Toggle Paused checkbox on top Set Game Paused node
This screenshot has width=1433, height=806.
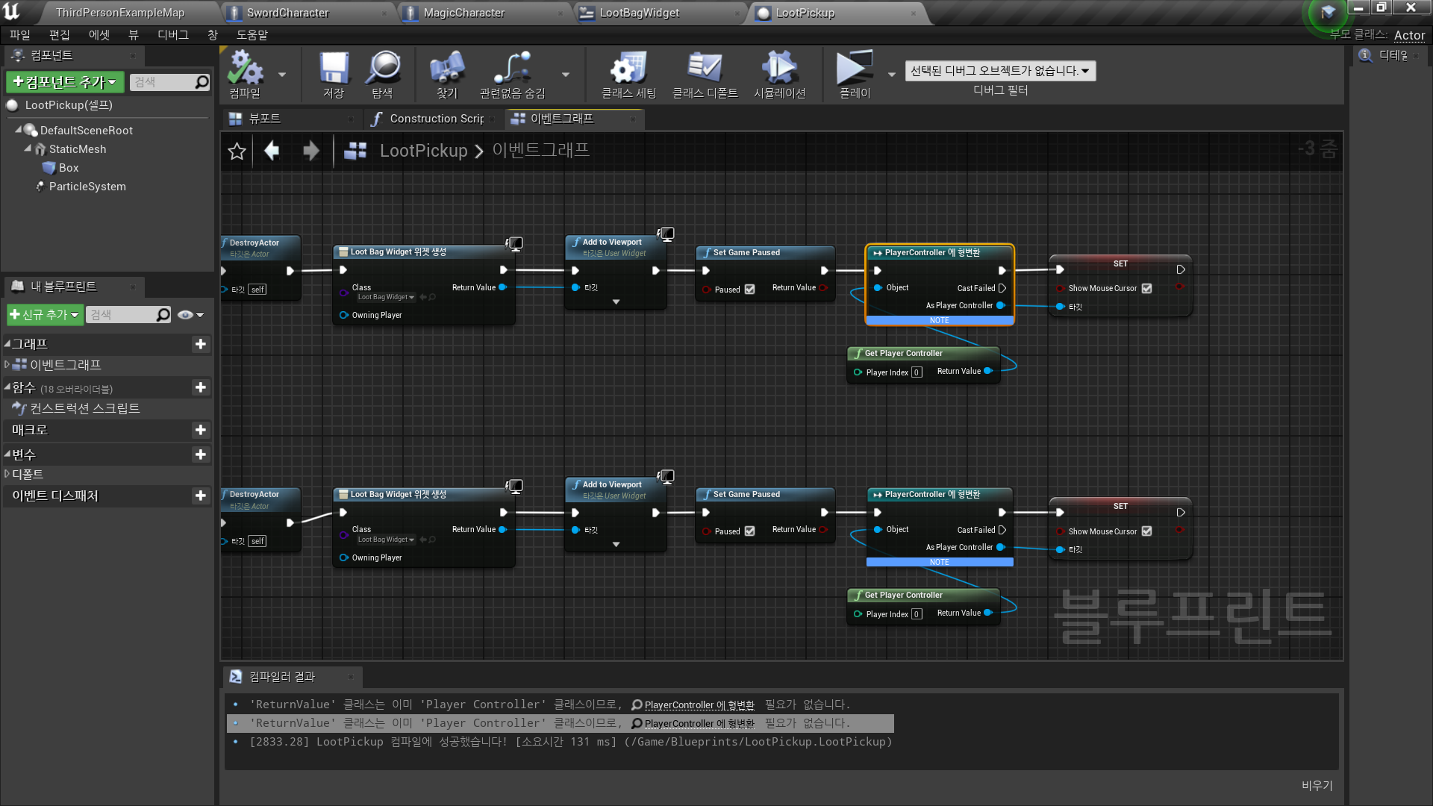(x=749, y=290)
